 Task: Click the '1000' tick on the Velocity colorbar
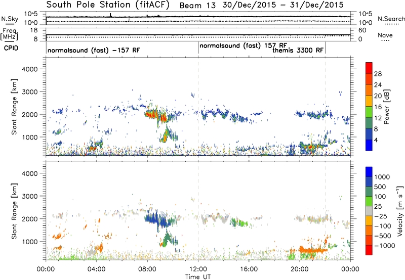pos(382,177)
